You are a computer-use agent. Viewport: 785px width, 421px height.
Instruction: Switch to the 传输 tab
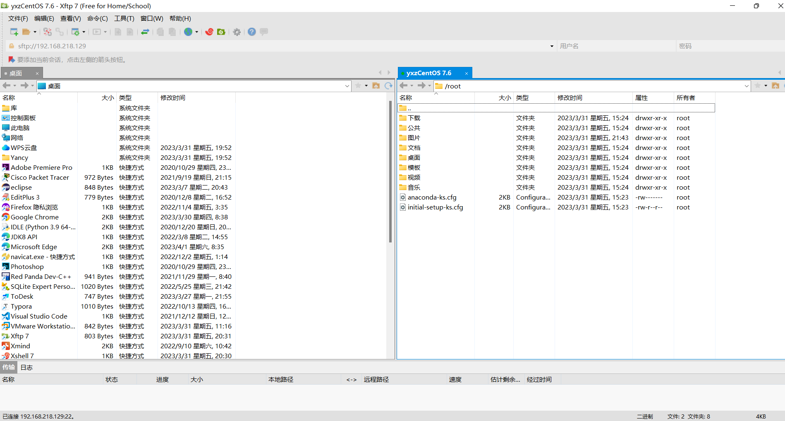(9, 367)
